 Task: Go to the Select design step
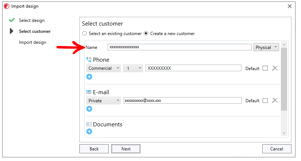(32, 20)
